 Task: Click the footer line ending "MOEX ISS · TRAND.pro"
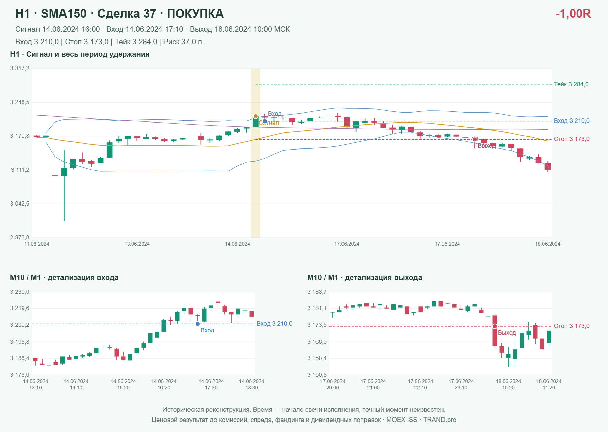(304, 420)
